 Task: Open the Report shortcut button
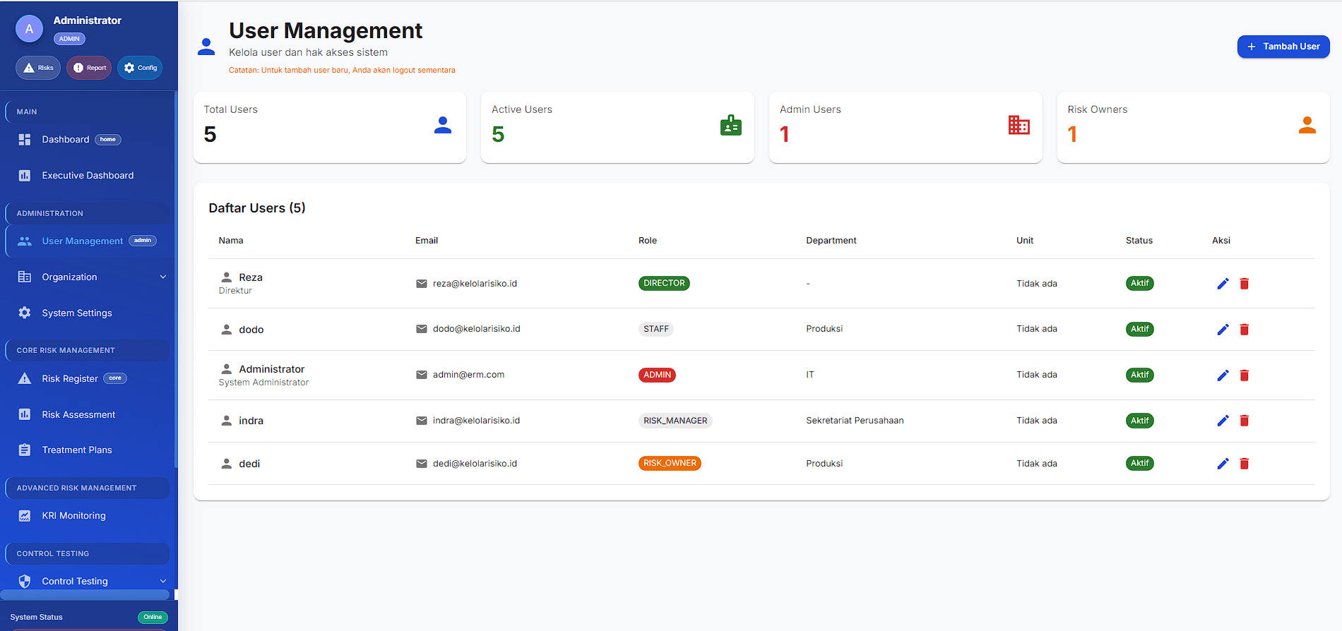pos(89,68)
